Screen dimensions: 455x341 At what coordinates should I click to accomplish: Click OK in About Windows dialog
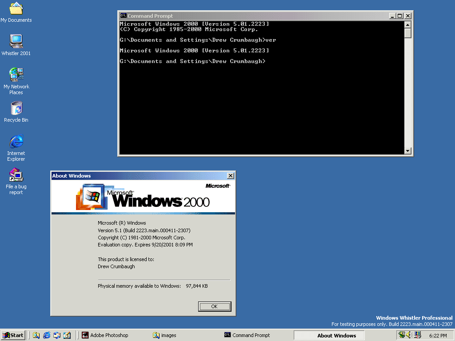click(215, 306)
